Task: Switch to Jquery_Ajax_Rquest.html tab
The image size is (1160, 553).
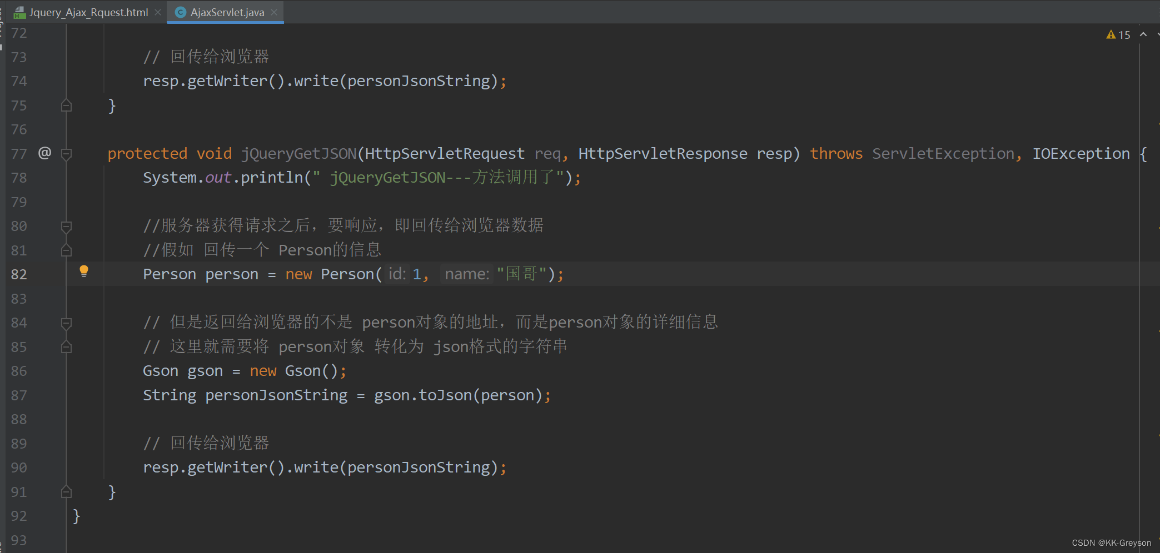Action: click(x=88, y=12)
